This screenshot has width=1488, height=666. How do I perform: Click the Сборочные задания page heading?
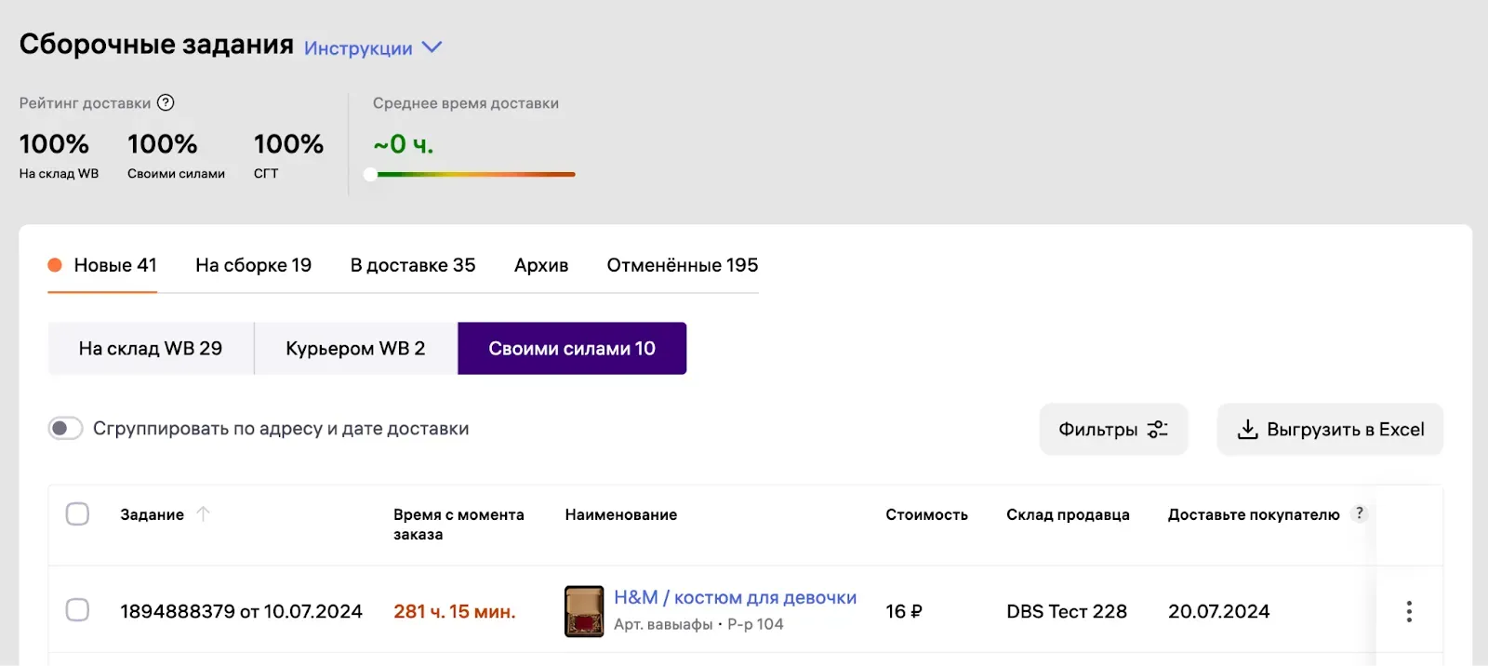click(156, 44)
